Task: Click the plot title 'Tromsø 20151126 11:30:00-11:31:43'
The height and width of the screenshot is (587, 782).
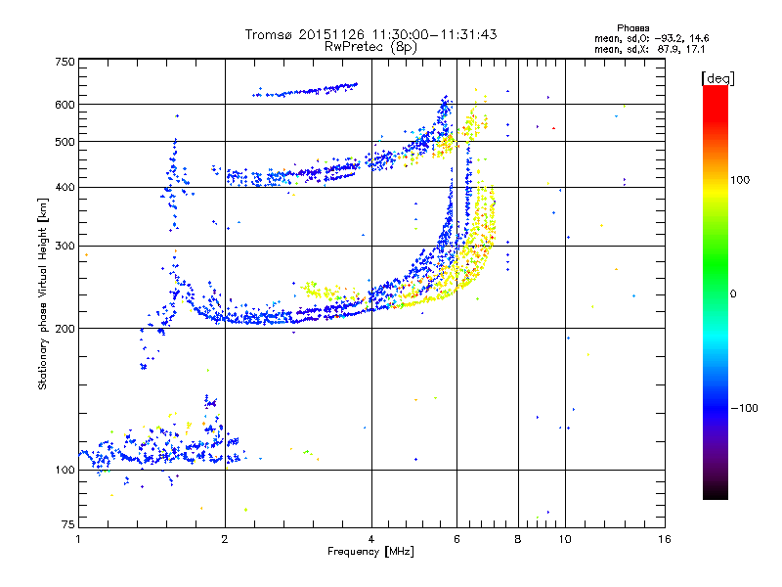Action: (370, 34)
